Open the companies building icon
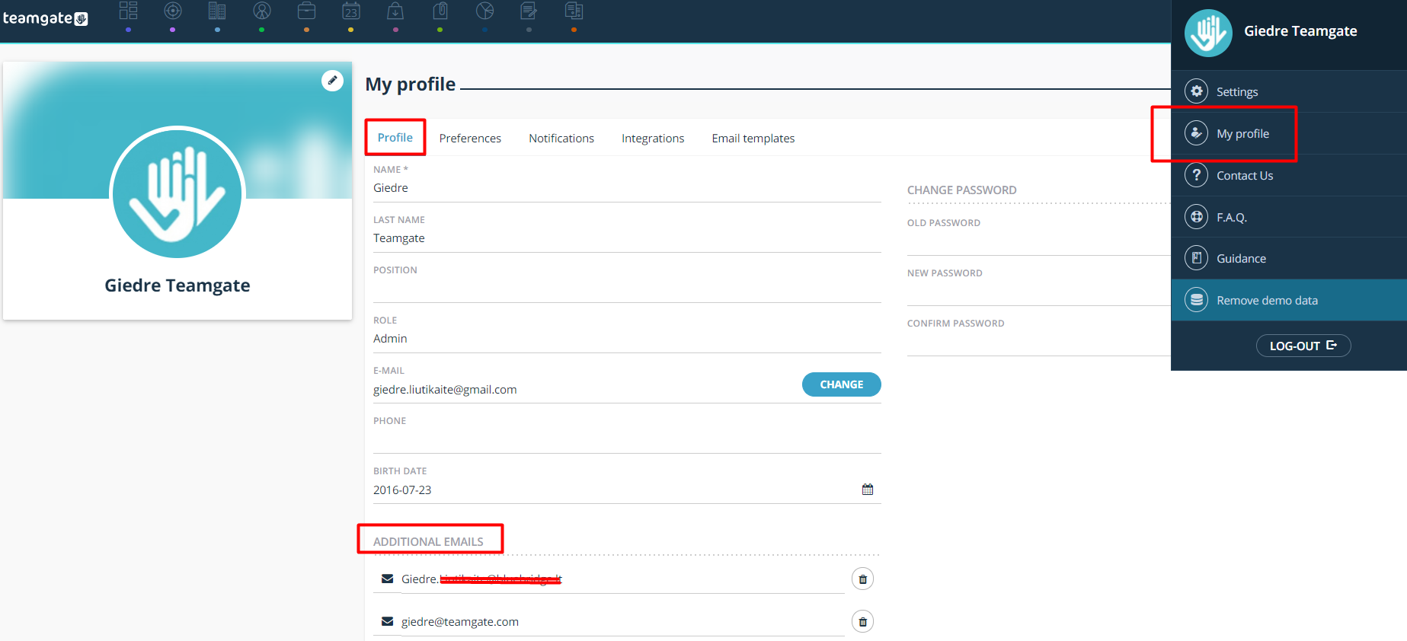Viewport: 1407px width, 641px height. pos(217,11)
